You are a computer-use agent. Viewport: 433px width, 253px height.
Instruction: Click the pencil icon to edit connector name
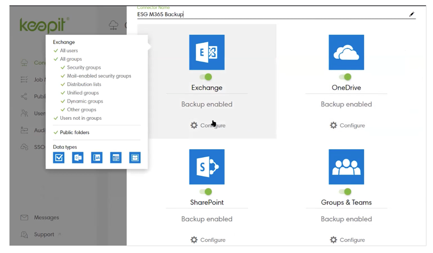click(412, 14)
